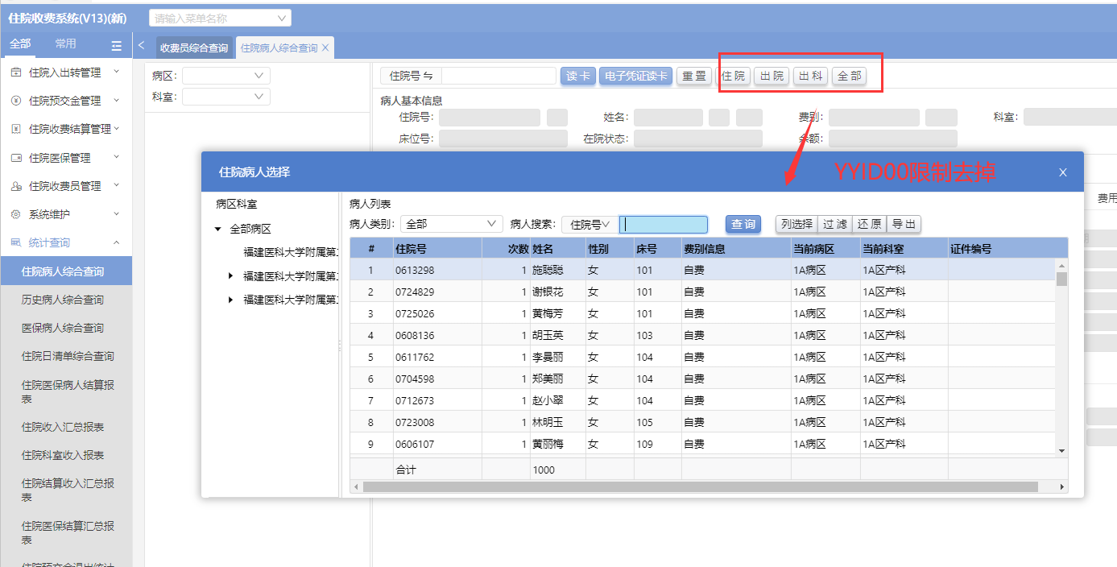Click the 住院收费员管理 sidebar icon
1117x567 pixels.
click(x=16, y=186)
